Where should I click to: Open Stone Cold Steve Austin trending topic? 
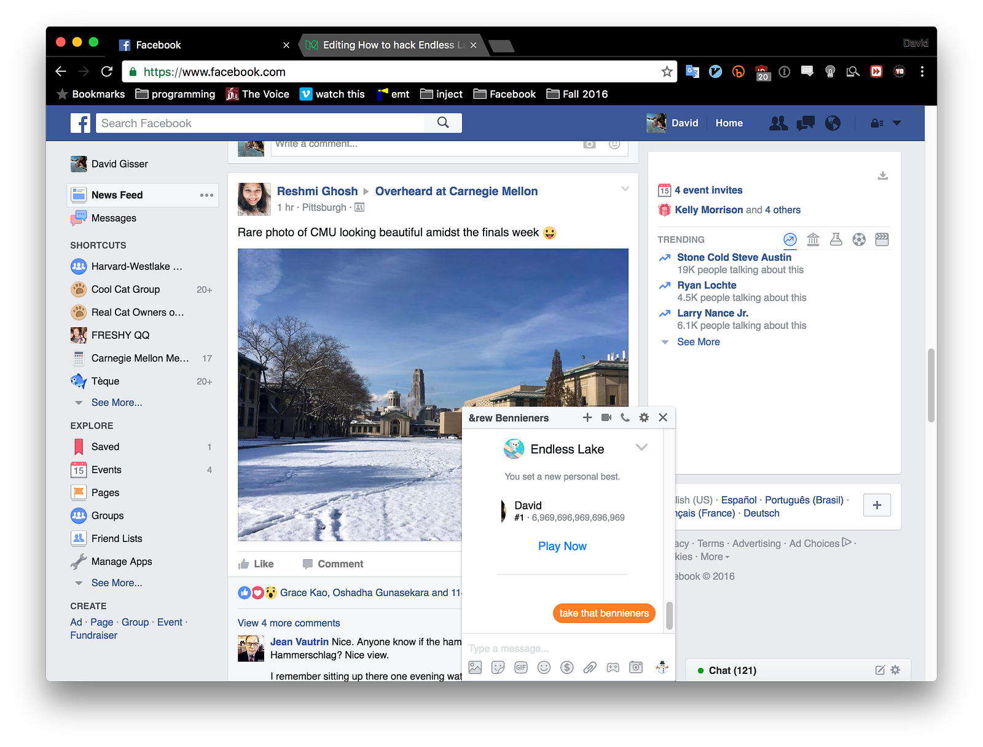point(734,257)
